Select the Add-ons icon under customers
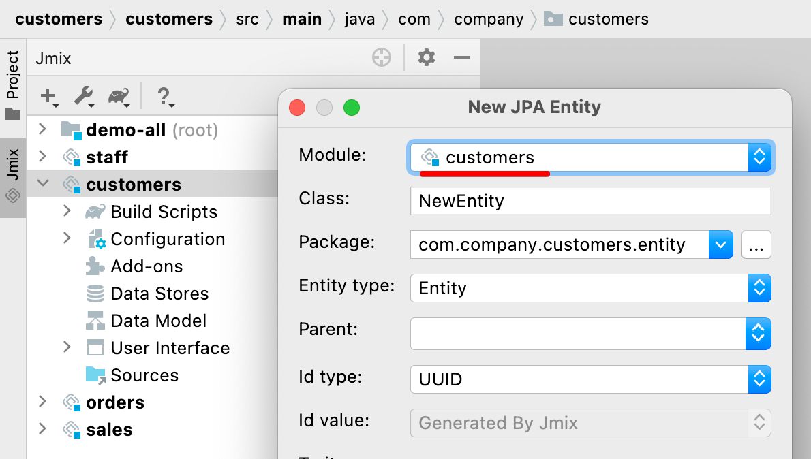The width and height of the screenshot is (811, 459). coord(95,266)
